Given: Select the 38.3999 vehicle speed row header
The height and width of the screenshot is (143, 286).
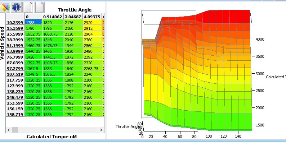Looking at the screenshot, I should (x=15, y=40).
